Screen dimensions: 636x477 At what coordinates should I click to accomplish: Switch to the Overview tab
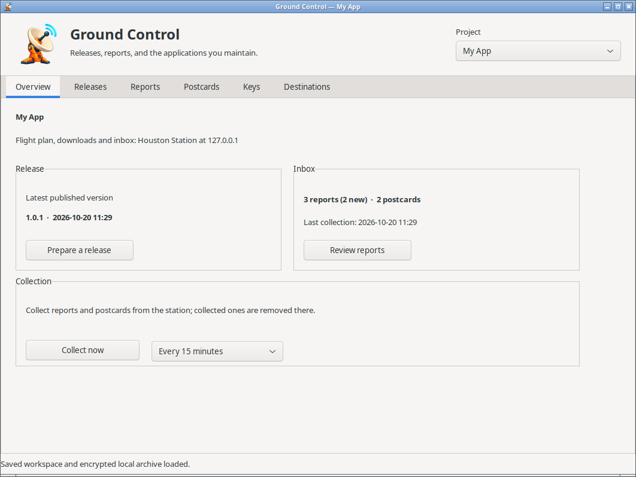(x=33, y=87)
